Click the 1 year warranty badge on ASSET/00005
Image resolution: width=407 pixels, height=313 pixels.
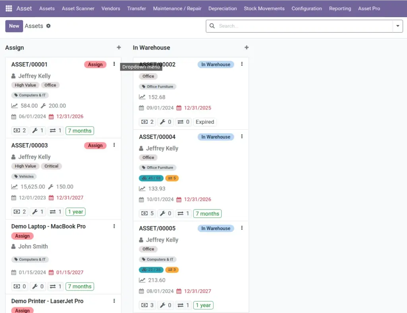[x=203, y=305]
